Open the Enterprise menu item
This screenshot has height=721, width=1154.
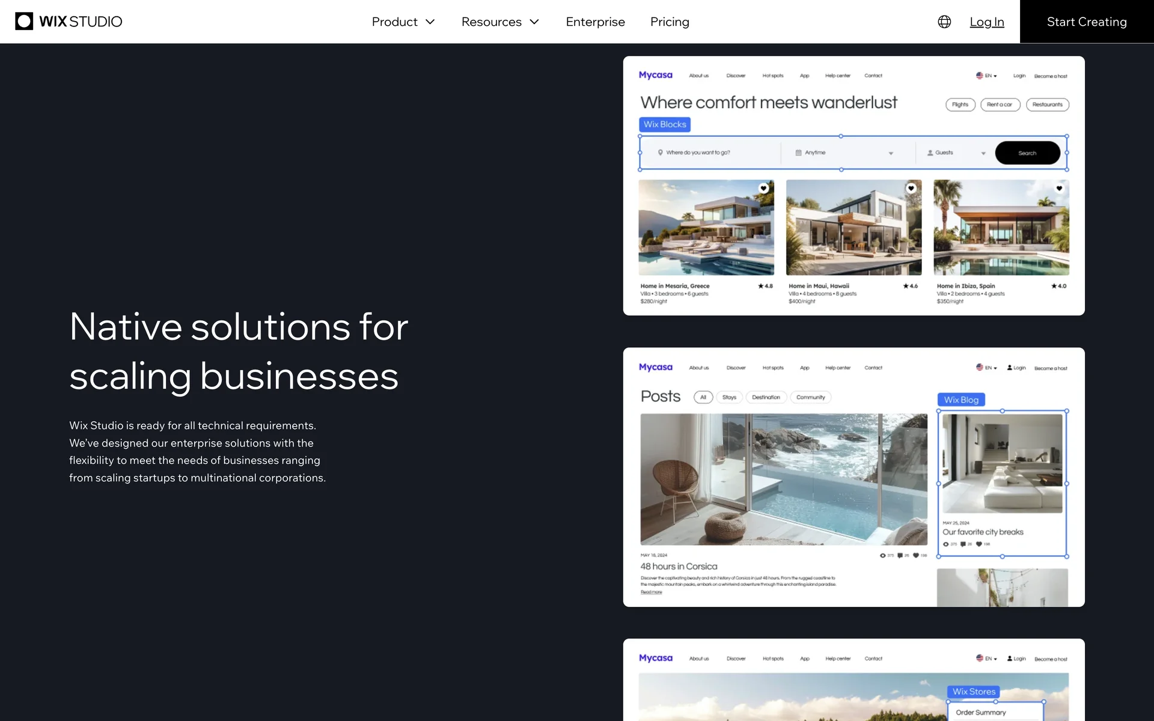tap(595, 22)
